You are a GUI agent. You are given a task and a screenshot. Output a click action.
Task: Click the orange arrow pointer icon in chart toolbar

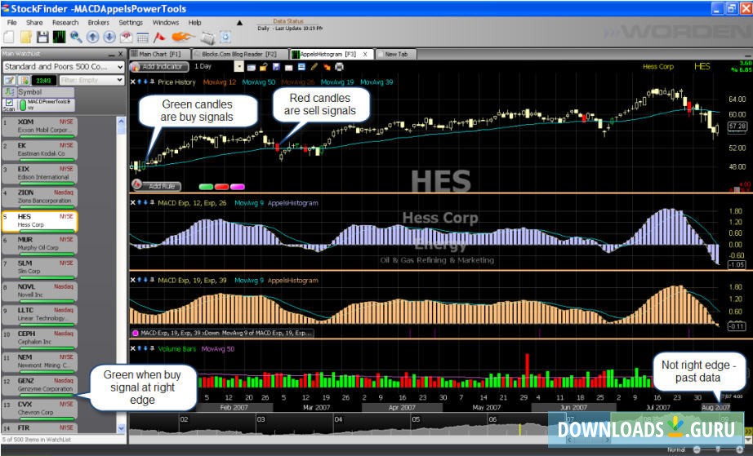(327, 67)
